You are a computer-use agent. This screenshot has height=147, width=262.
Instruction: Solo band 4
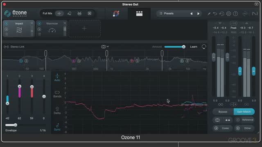187,61
